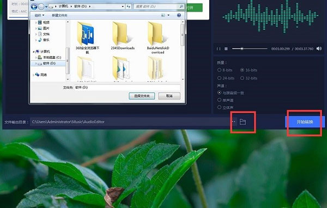Open output folder via folder icon
The width and height of the screenshot is (327, 208).
tap(243, 122)
